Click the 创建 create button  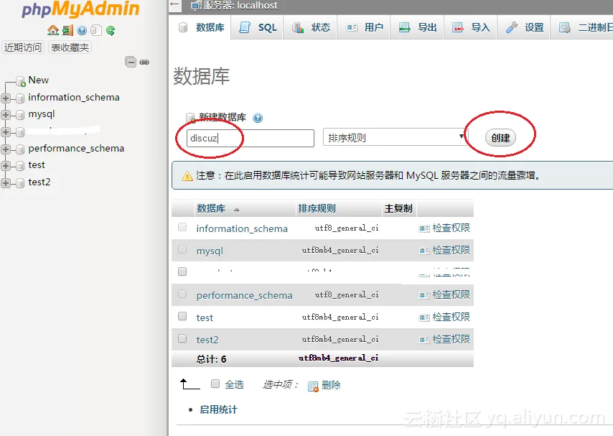[500, 138]
